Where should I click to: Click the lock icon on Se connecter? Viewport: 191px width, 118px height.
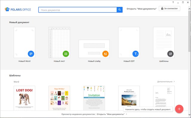[162, 8]
